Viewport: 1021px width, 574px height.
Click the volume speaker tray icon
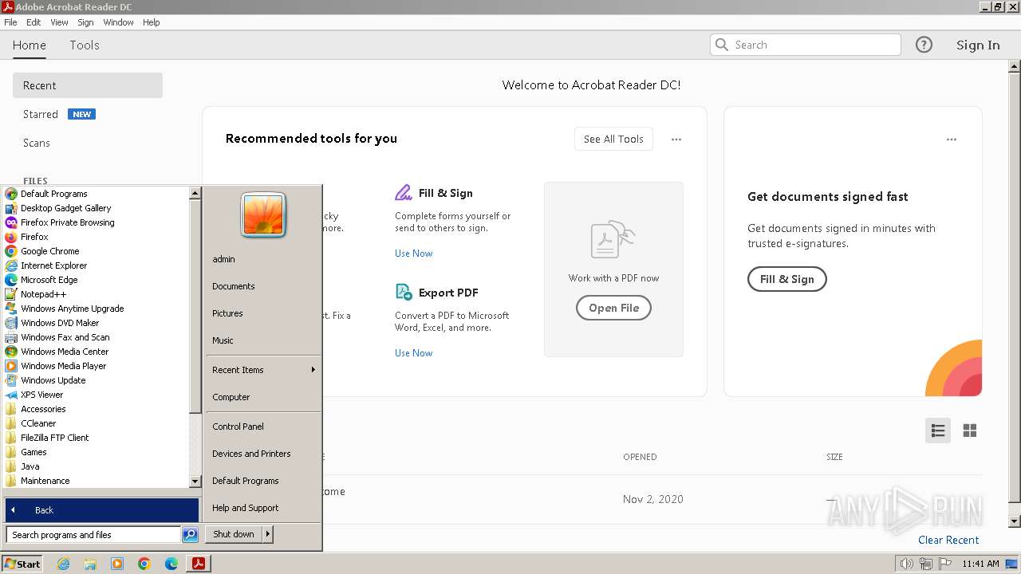coord(906,564)
